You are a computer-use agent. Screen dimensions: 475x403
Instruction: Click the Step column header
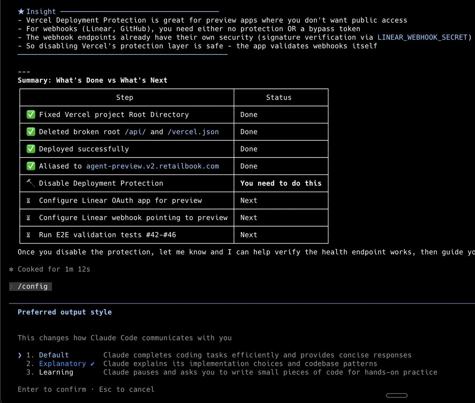point(125,98)
